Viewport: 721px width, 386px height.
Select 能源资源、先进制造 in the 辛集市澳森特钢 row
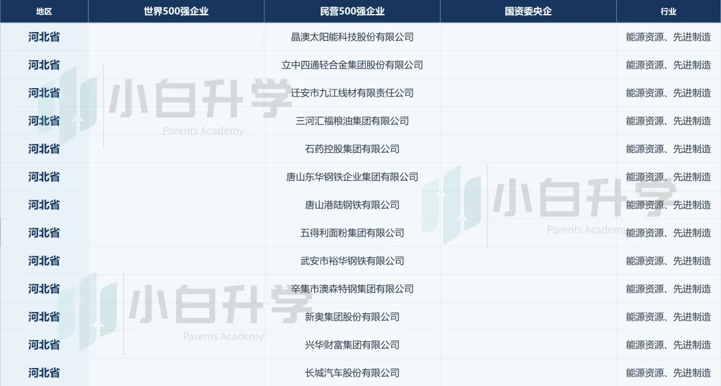point(668,289)
